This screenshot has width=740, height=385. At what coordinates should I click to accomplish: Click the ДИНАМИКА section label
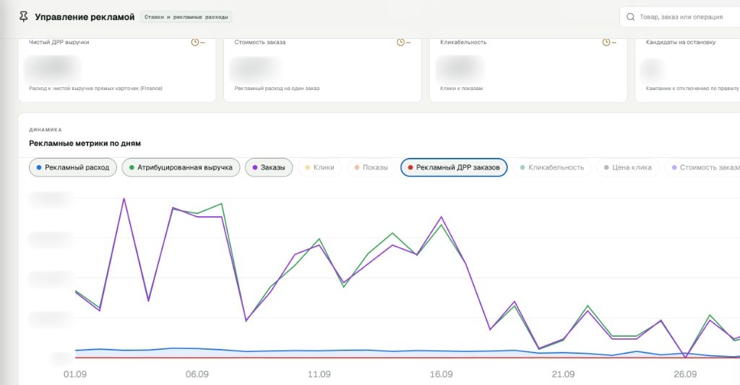tap(46, 130)
